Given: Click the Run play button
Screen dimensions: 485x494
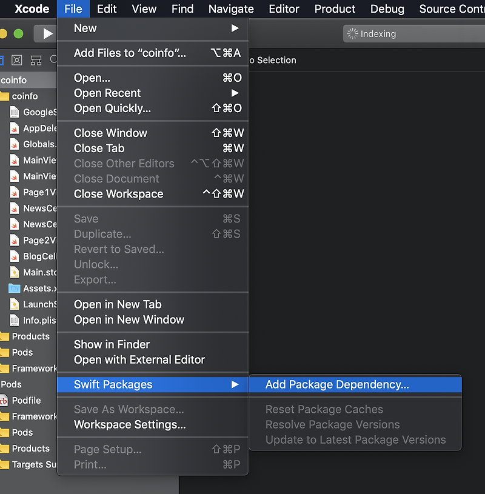Looking at the screenshot, I should [47, 34].
